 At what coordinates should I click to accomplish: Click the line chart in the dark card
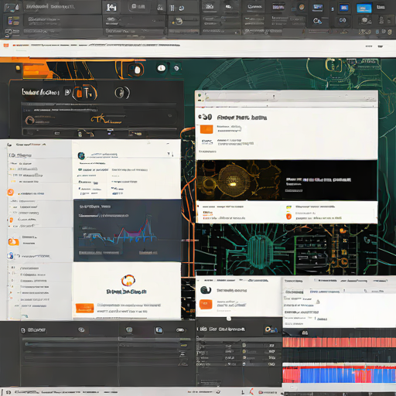(x=118, y=230)
